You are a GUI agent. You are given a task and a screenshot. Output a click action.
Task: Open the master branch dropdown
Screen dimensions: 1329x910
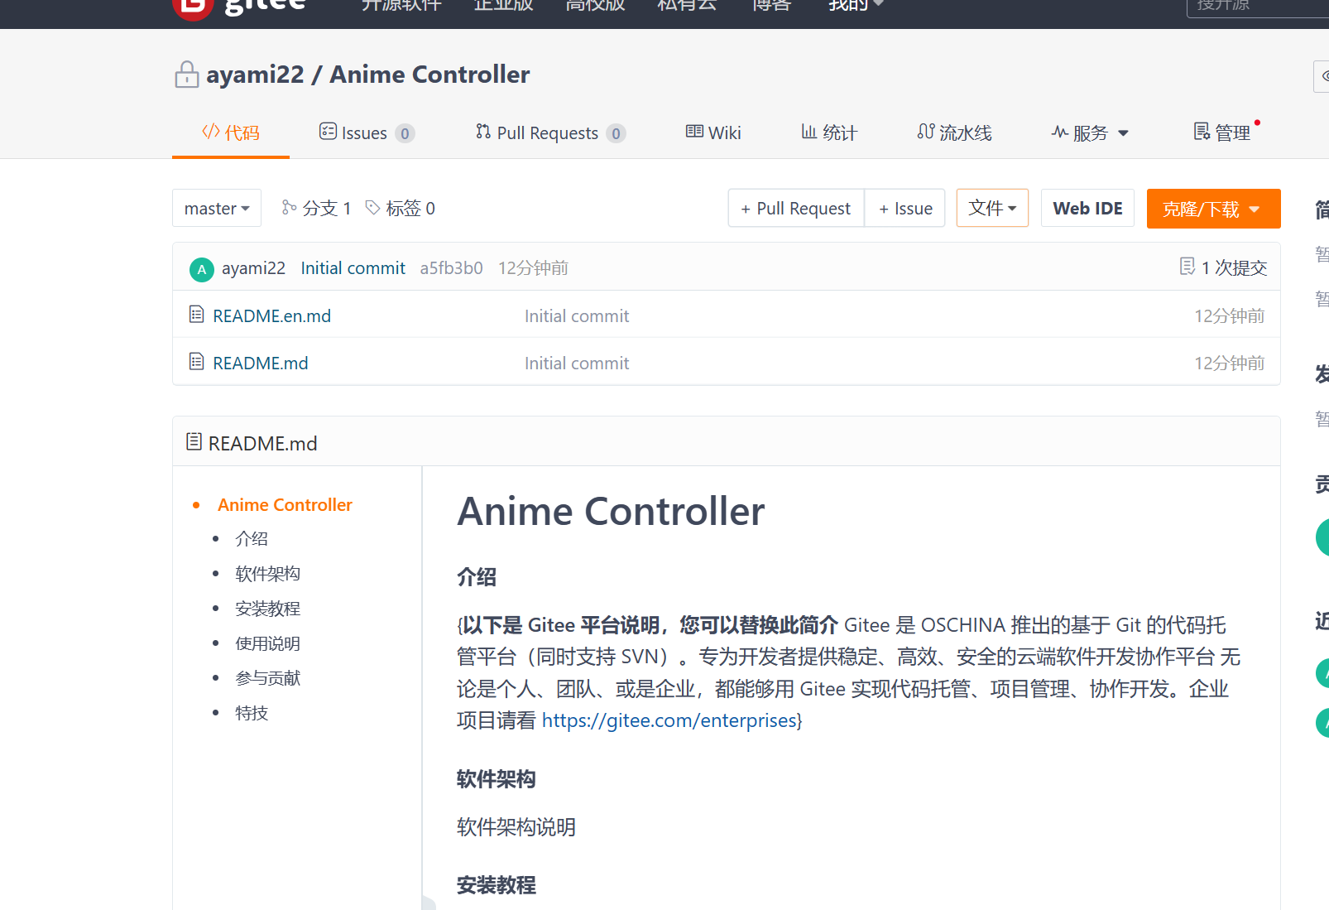coord(217,209)
